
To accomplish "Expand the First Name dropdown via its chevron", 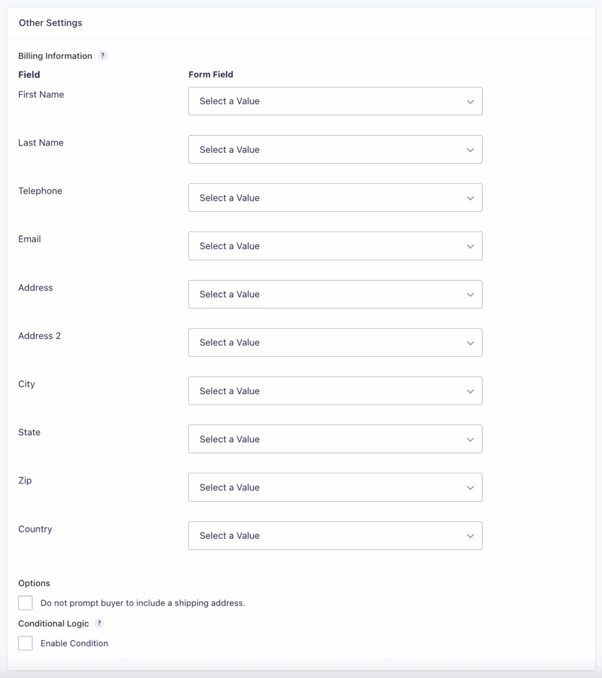I will coord(471,101).
